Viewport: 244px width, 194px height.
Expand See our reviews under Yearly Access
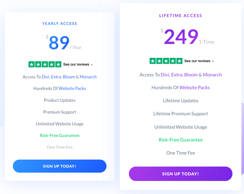tap(76, 64)
